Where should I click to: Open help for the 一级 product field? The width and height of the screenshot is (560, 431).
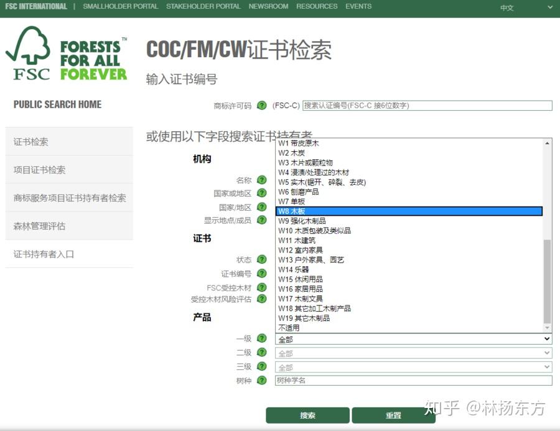click(262, 338)
